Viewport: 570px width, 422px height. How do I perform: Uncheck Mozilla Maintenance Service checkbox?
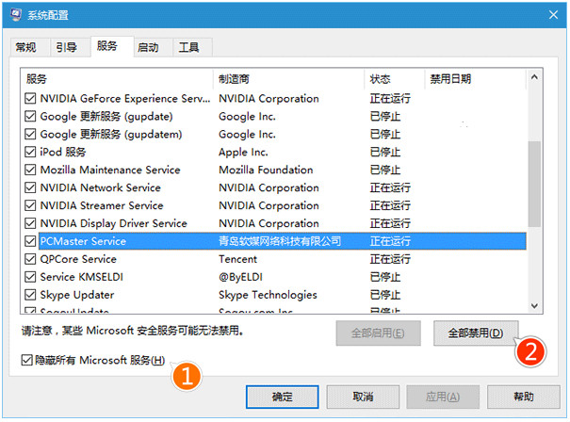click(31, 170)
